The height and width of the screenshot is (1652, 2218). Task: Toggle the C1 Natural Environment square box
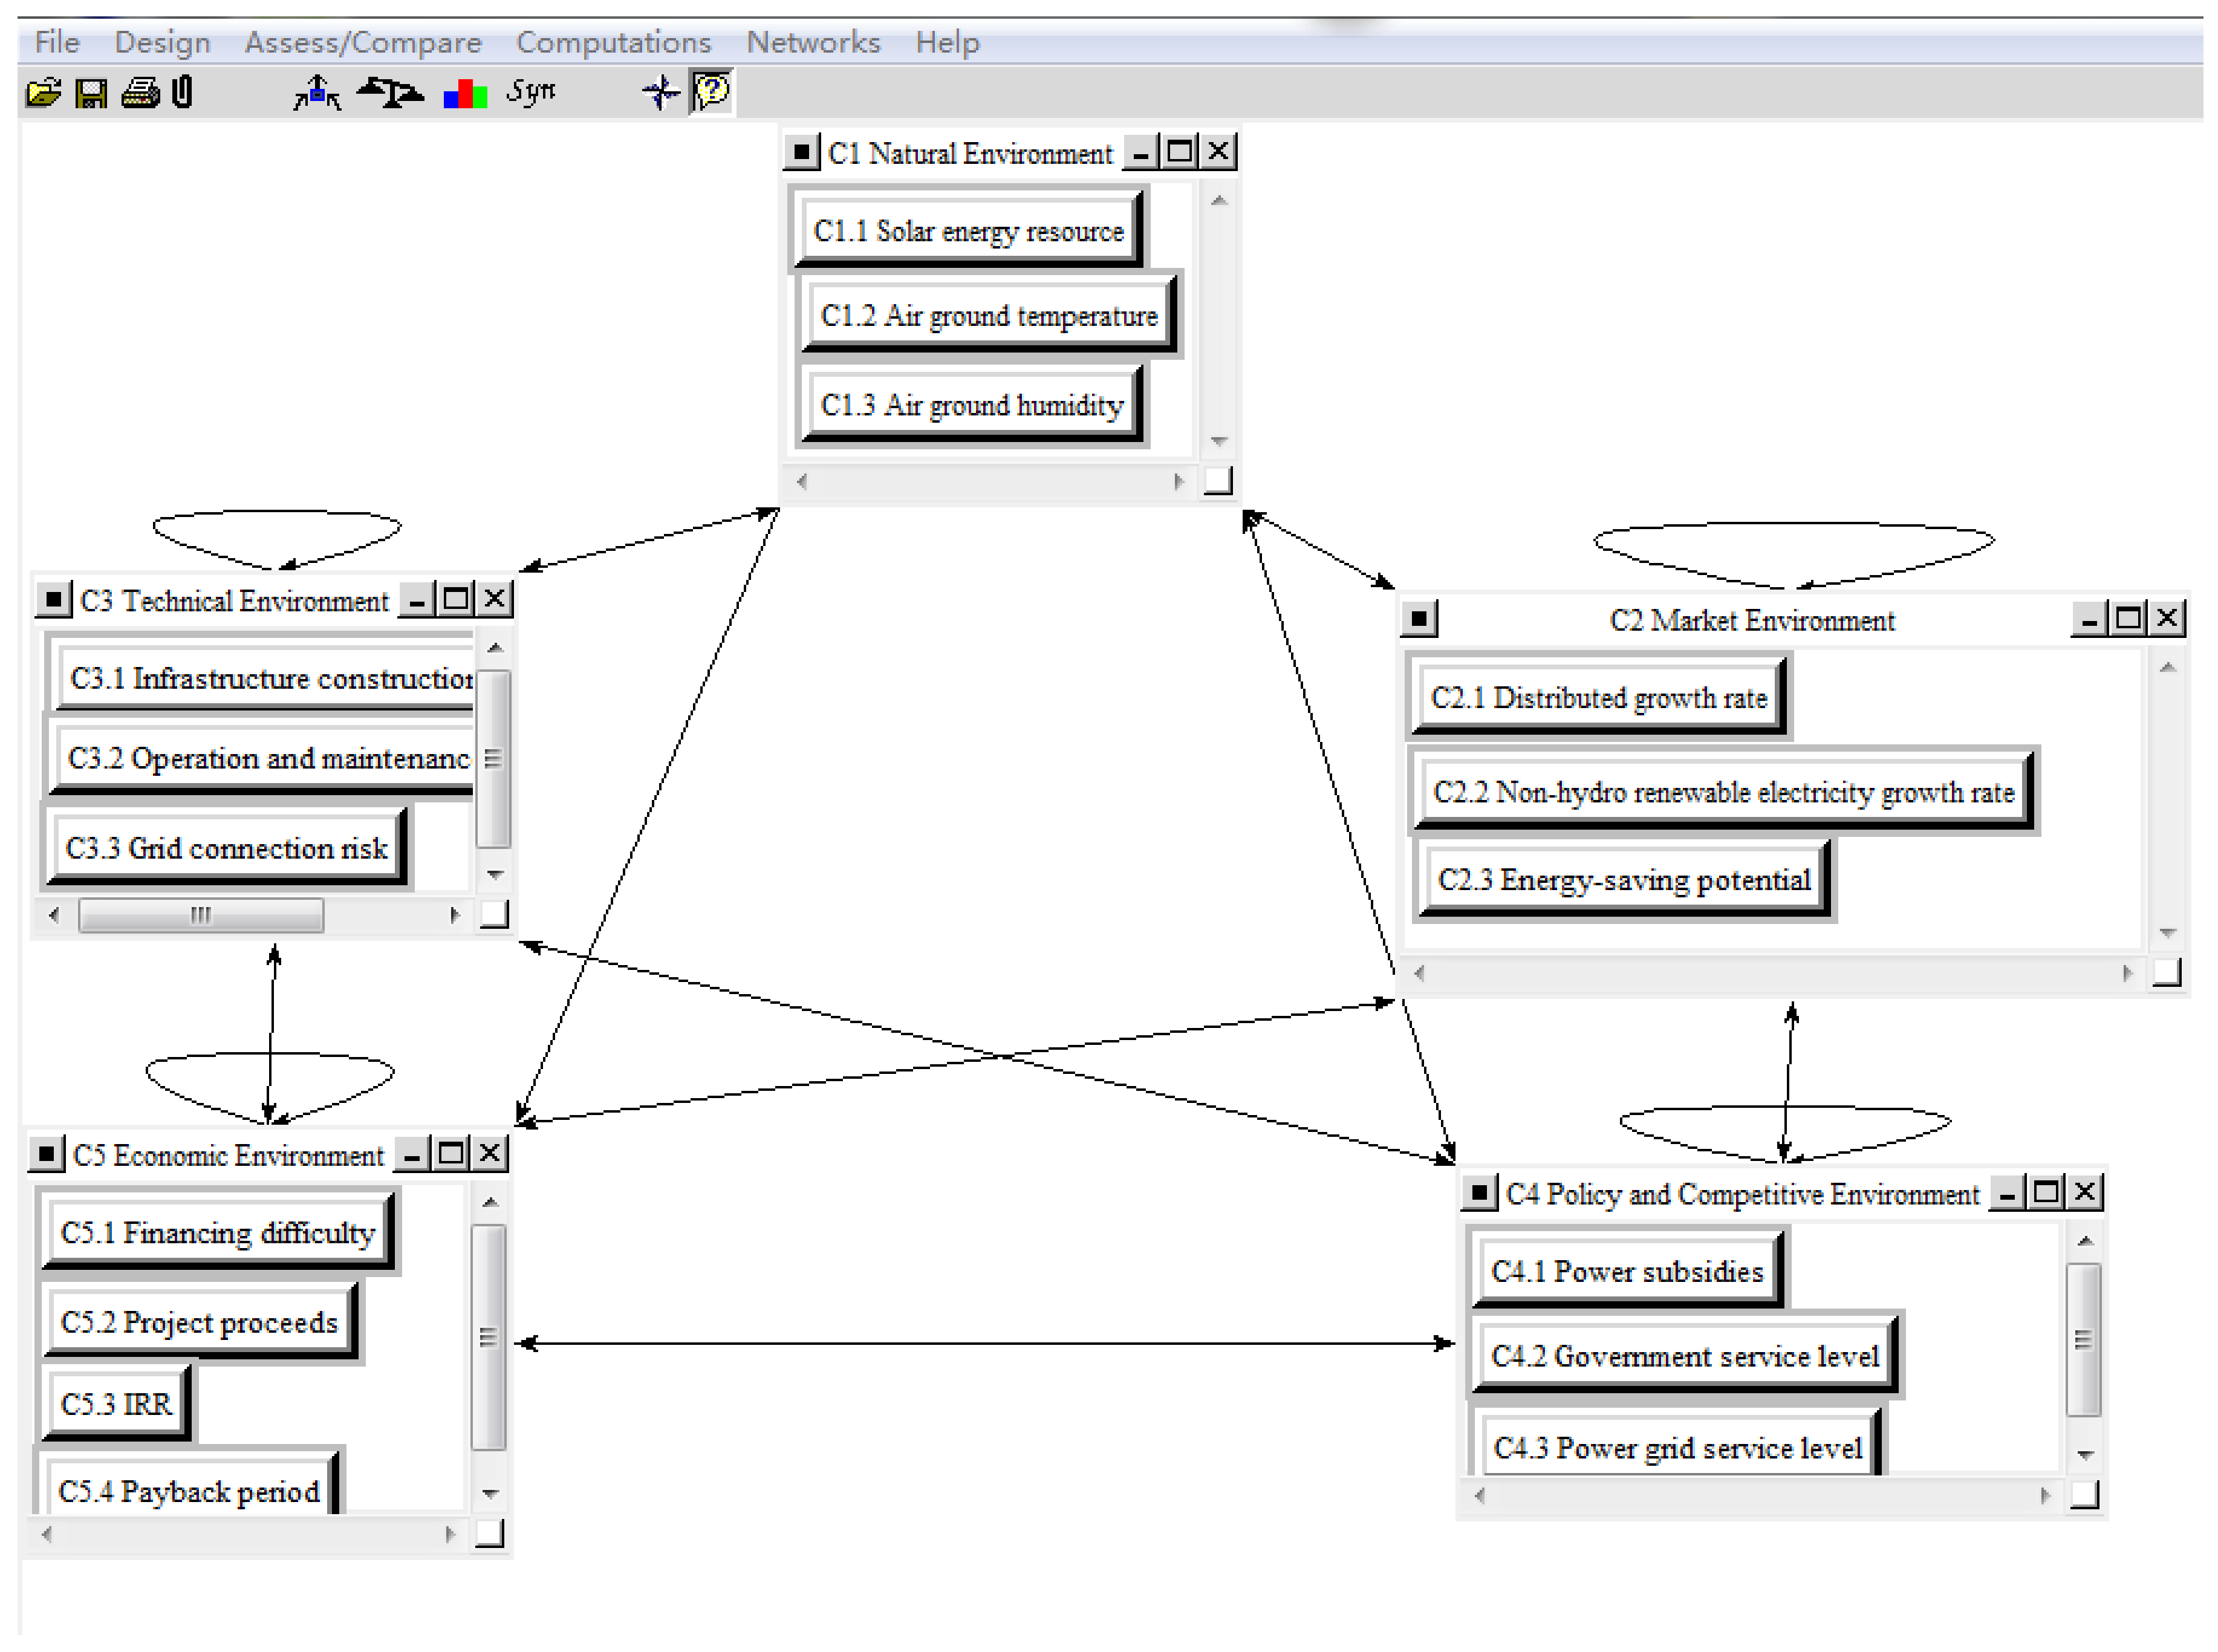coord(801,152)
